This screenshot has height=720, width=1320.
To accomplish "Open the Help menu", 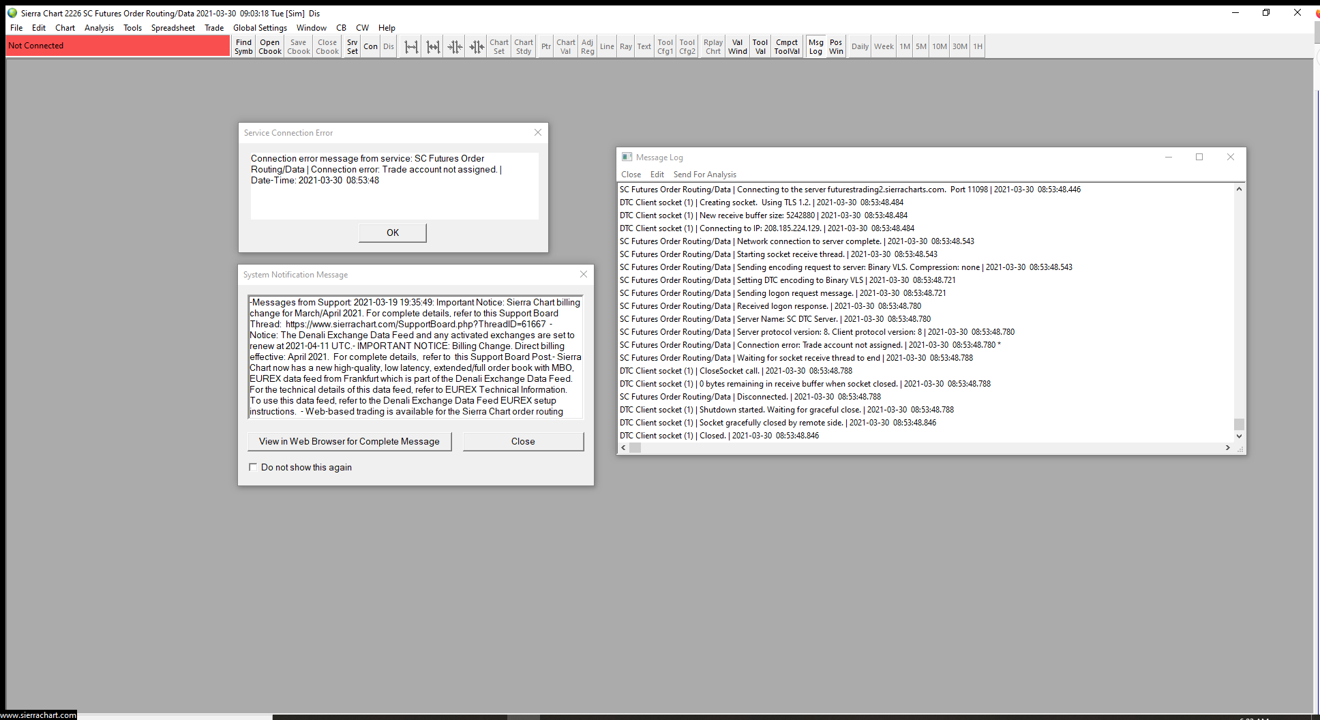I will (387, 28).
